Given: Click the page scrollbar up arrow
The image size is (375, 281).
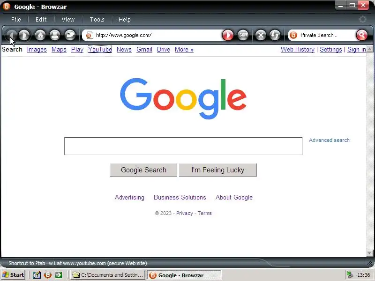Looking at the screenshot, I should click(x=370, y=49).
